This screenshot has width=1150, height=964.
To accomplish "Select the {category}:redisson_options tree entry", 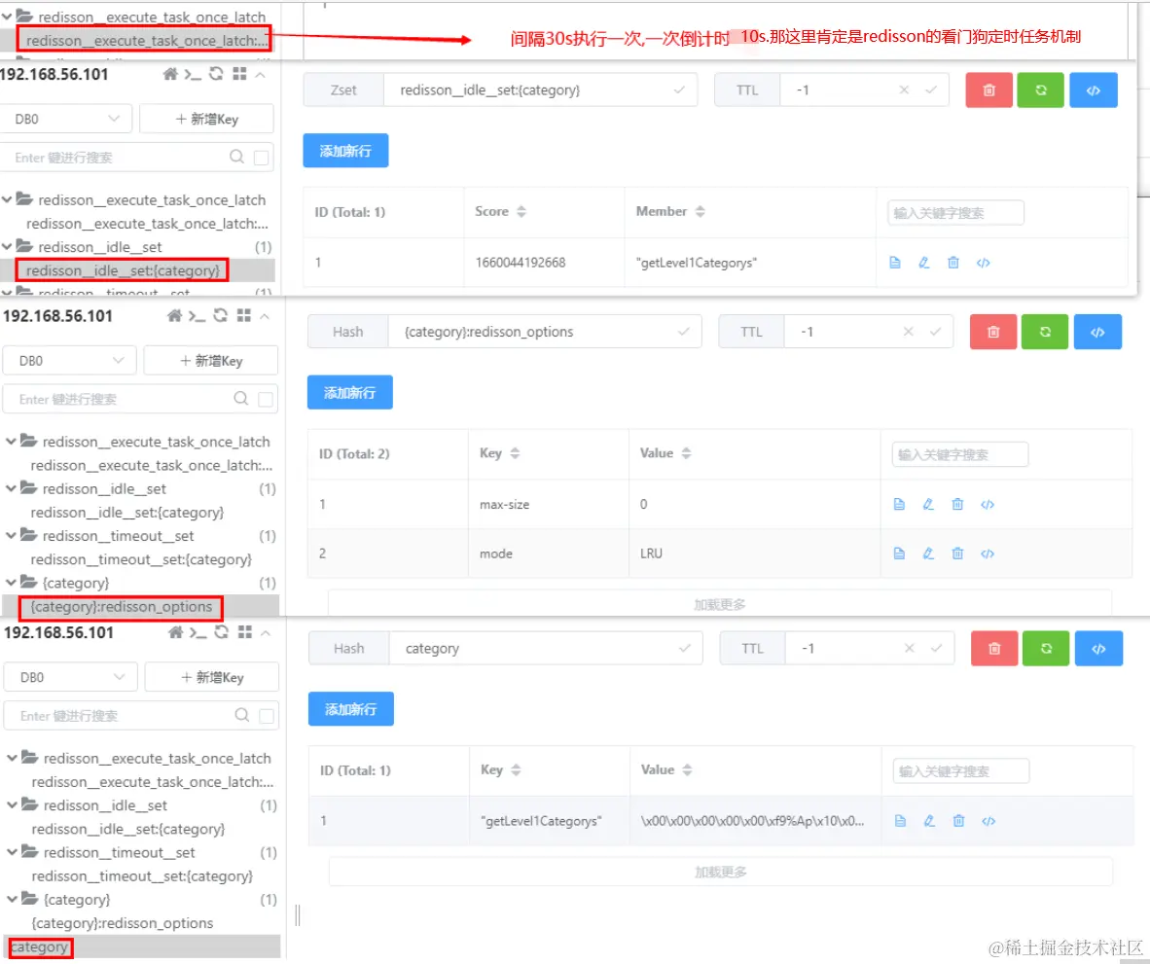I will coord(120,607).
